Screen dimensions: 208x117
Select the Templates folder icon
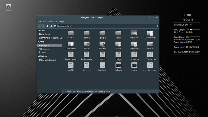[x=134, y=44]
